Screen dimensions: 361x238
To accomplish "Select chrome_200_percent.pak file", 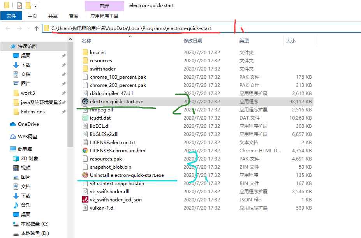I will (x=118, y=85).
